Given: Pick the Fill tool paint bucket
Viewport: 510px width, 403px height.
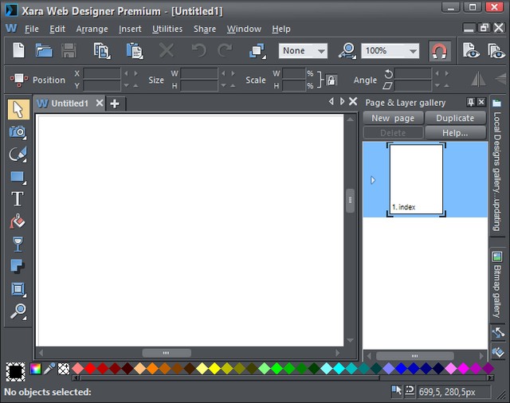Looking at the screenshot, I should pos(18,221).
